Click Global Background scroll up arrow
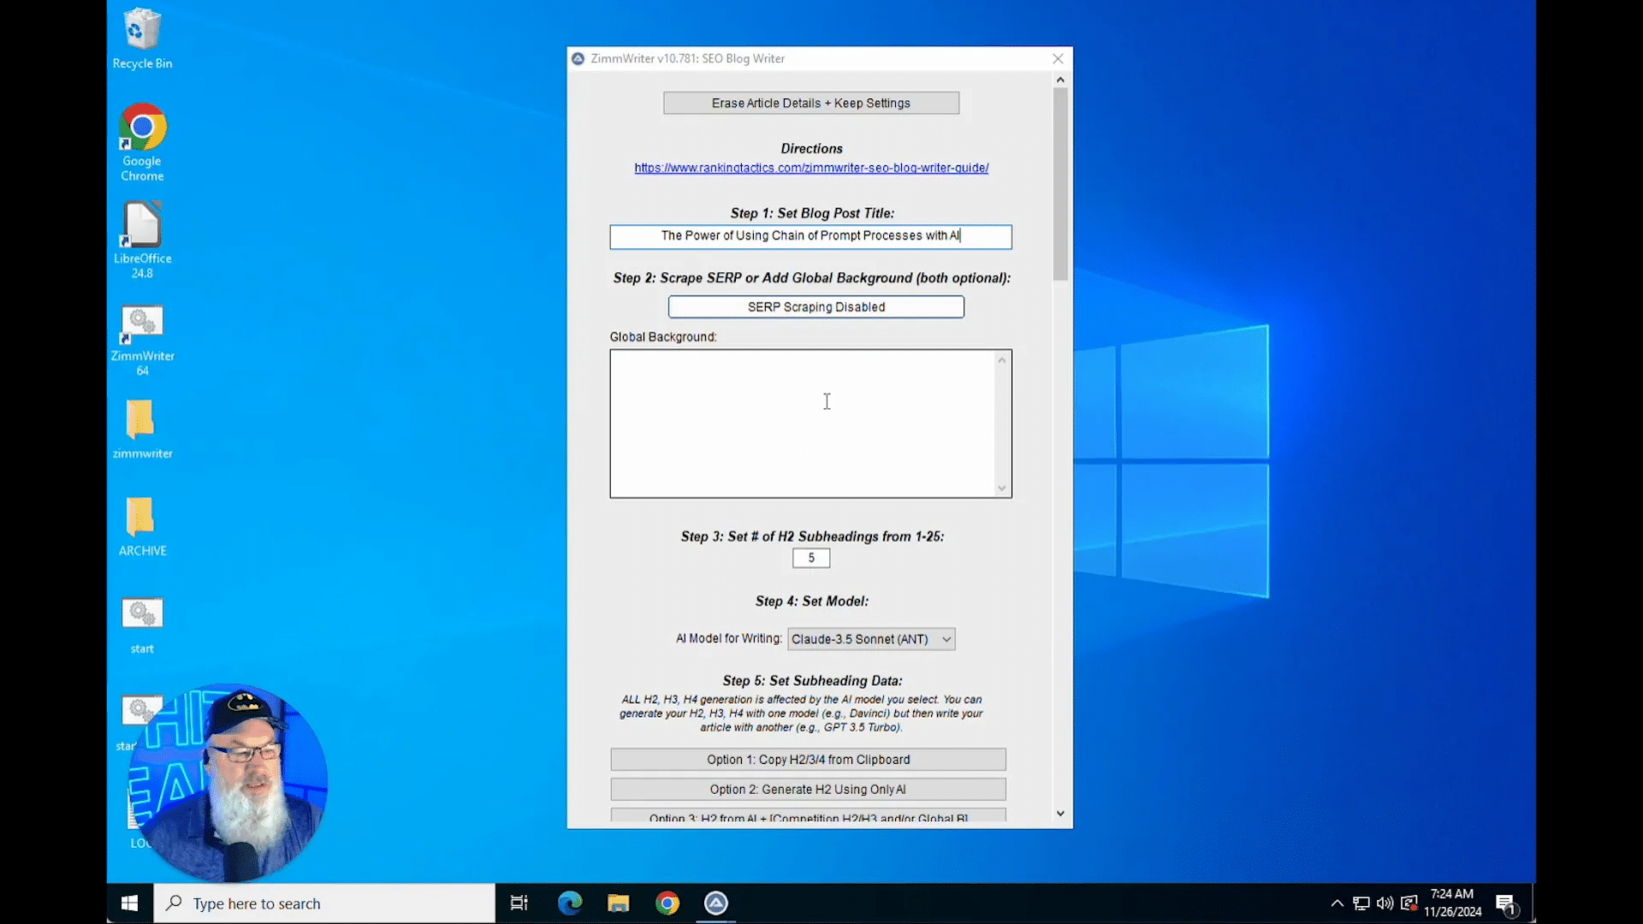The width and height of the screenshot is (1643, 924). [1002, 360]
